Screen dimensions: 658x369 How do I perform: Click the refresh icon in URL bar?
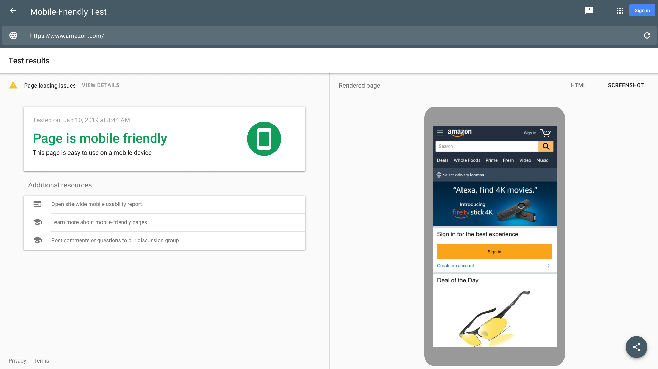tap(647, 35)
